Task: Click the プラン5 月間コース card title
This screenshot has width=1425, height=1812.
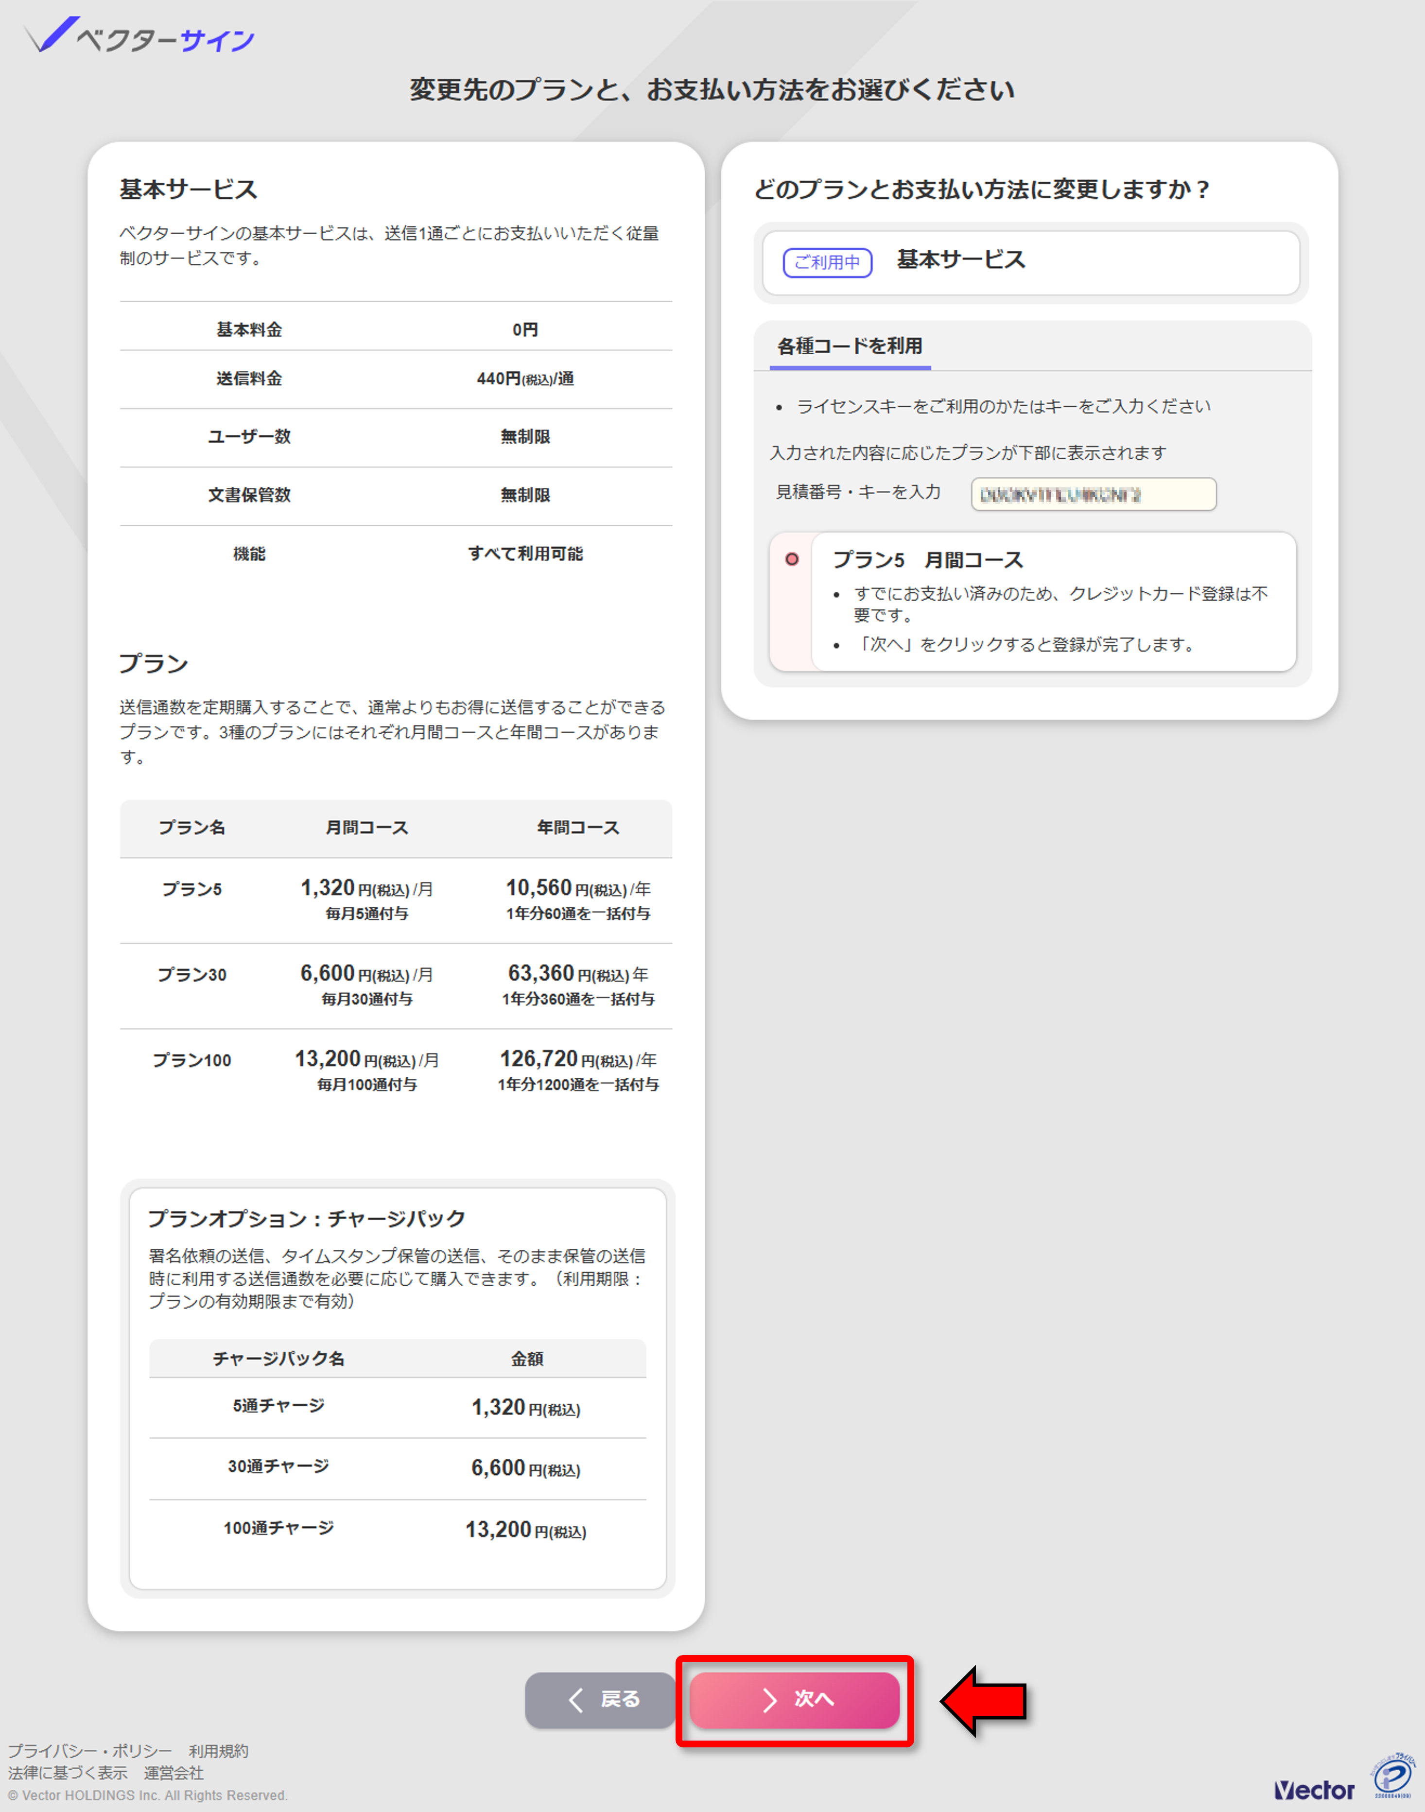Action: pyautogui.click(x=928, y=559)
